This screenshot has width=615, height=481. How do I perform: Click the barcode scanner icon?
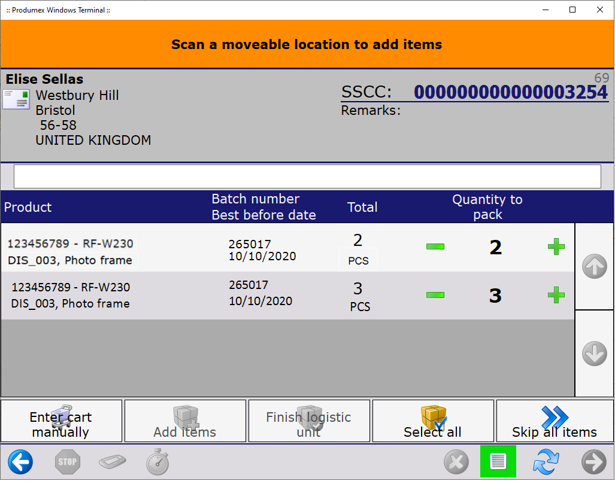113,462
